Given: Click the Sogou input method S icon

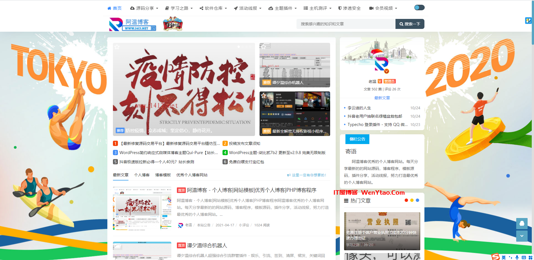Looking at the screenshot, I should click(x=496, y=257).
